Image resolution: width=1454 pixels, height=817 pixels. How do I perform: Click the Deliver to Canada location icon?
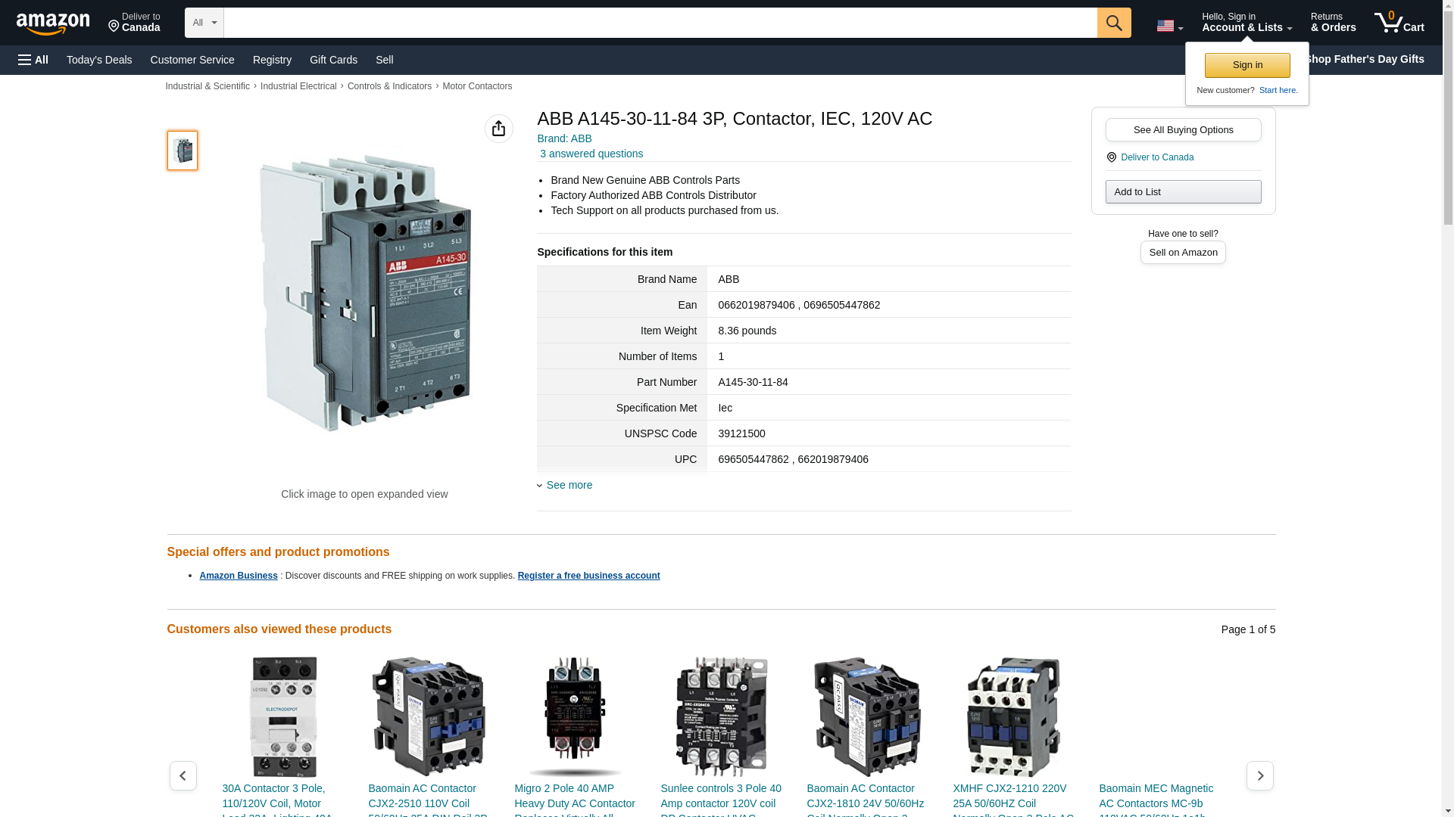click(x=1112, y=157)
